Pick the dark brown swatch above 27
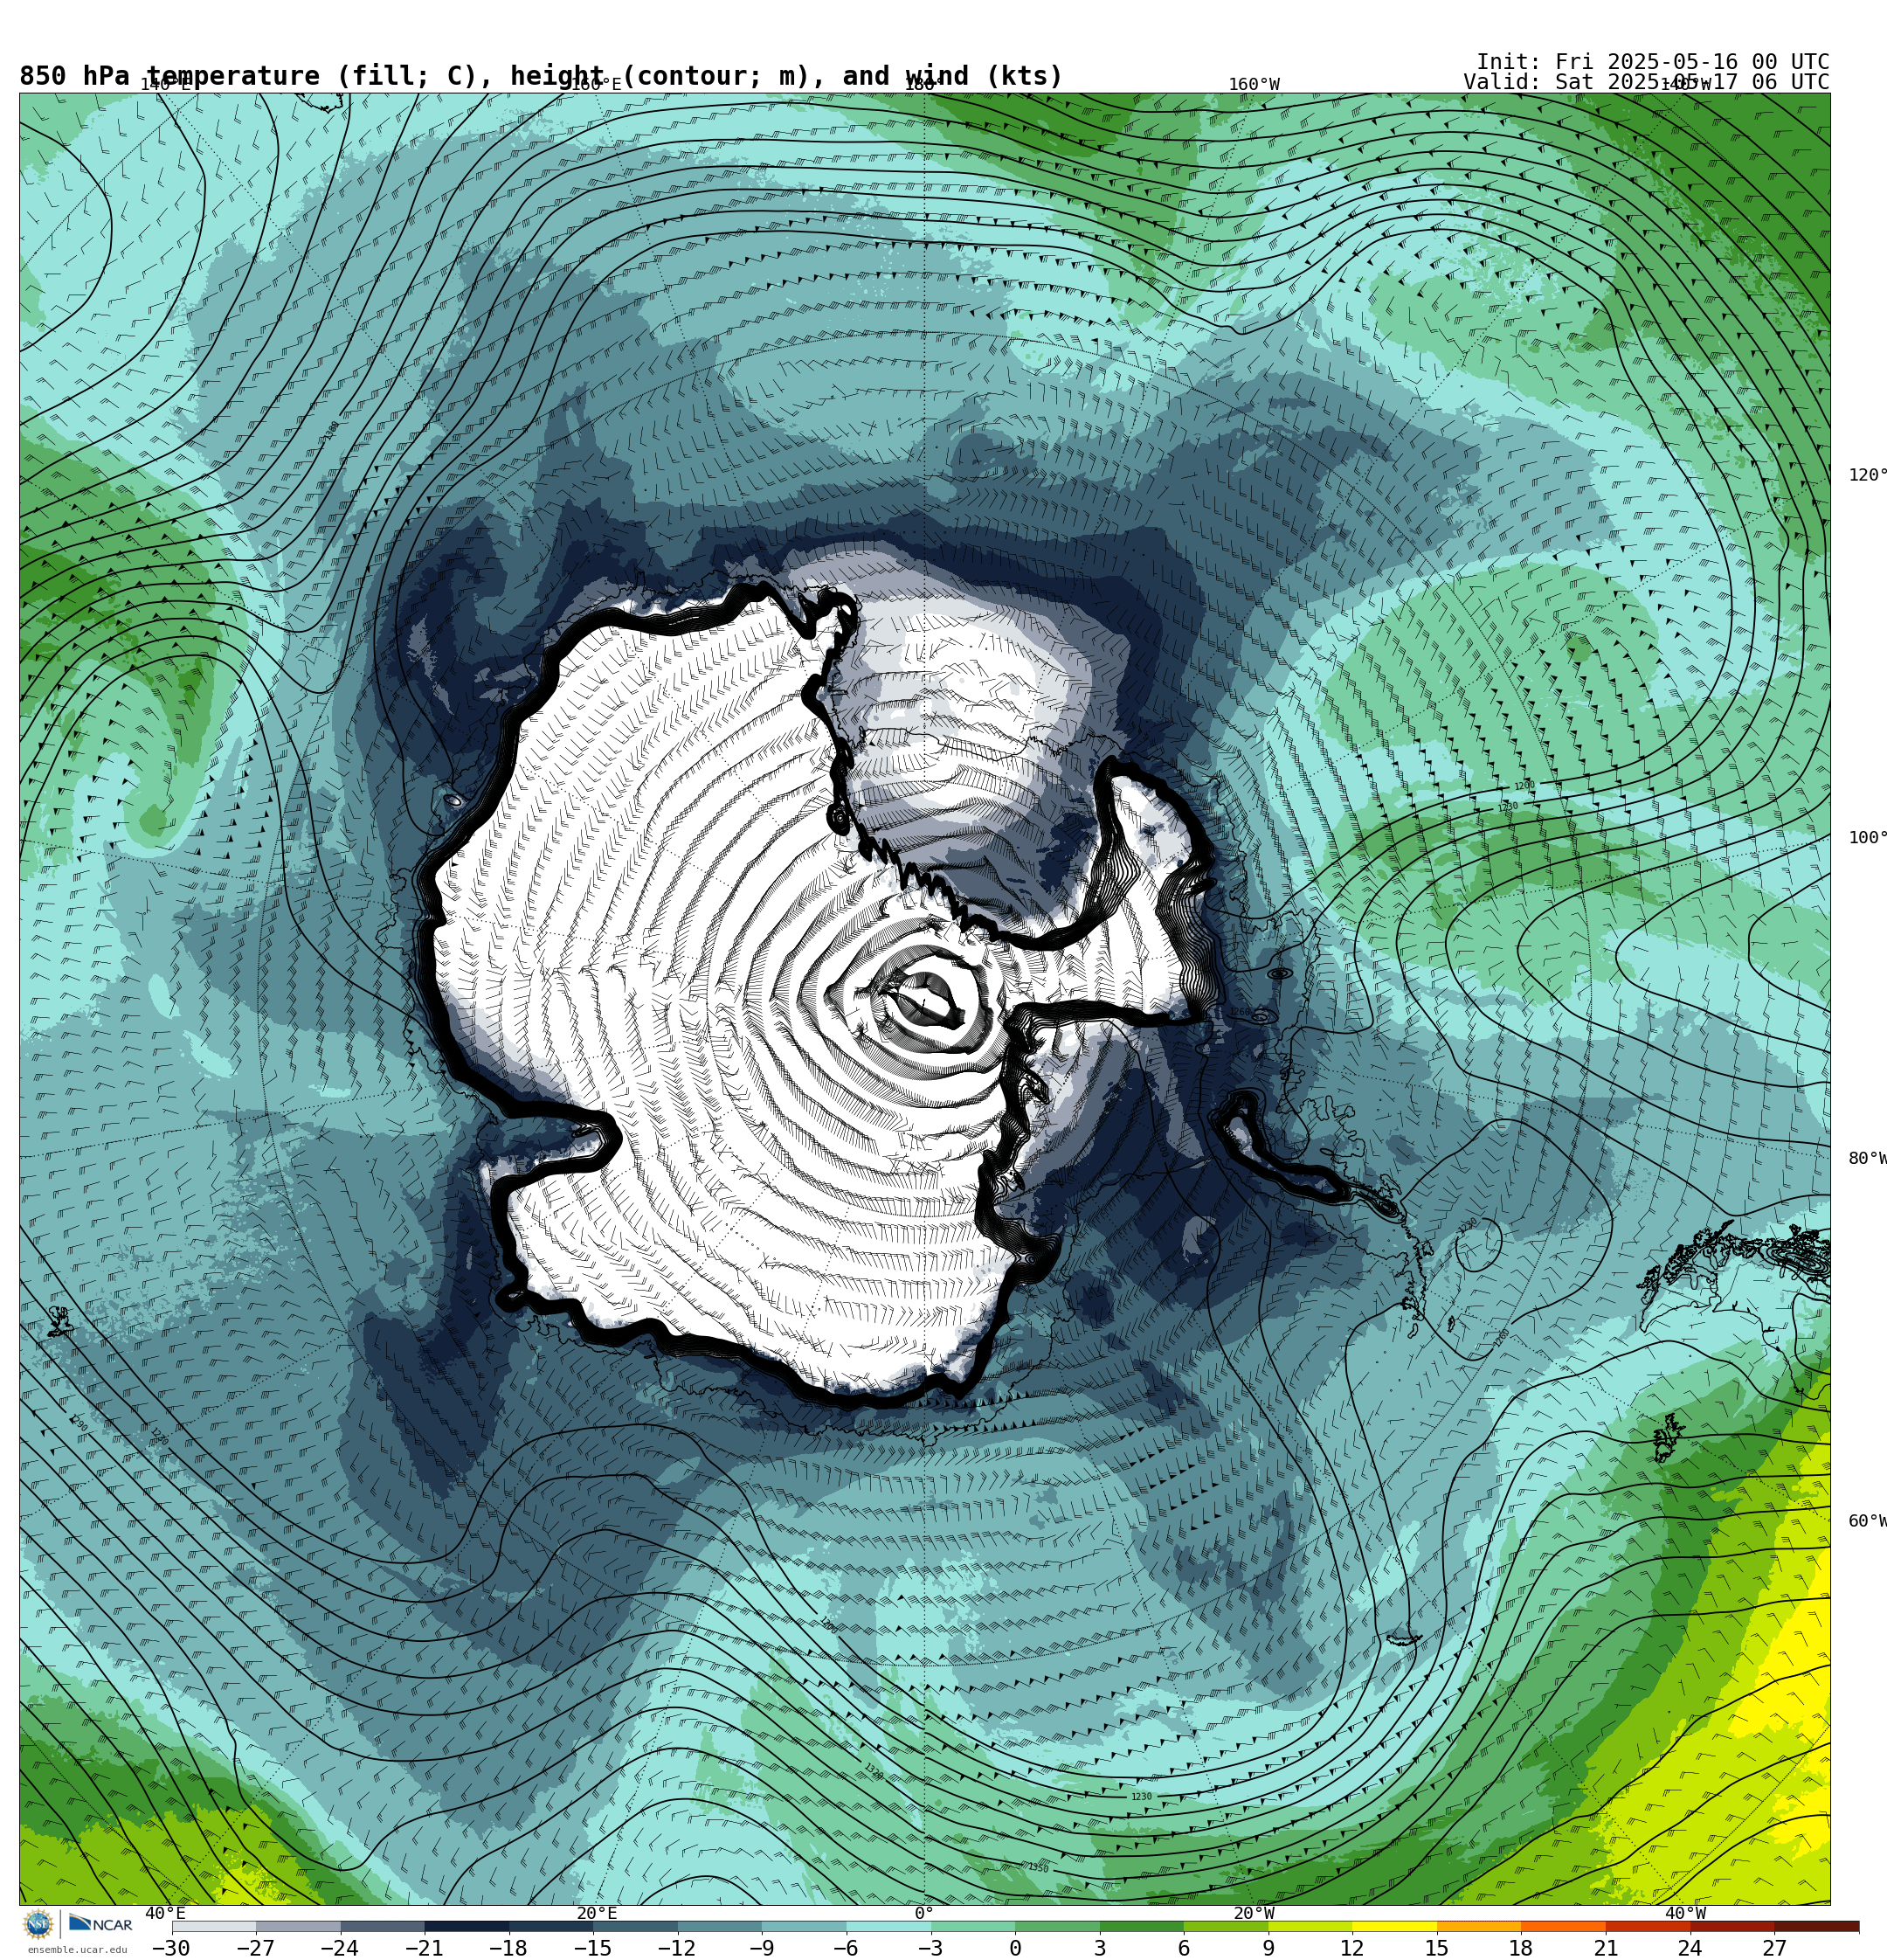The image size is (1887, 1960). pyautogui.click(x=1817, y=1926)
